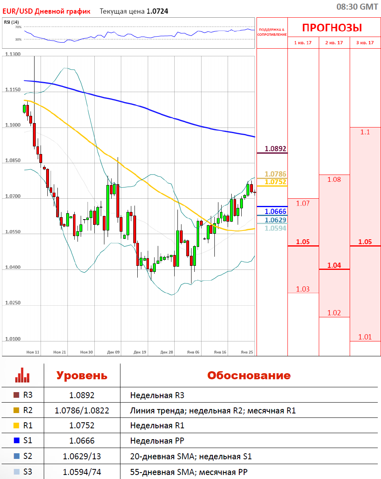Click the red bar chart icon in table header
Image resolution: width=381 pixels, height=479 pixels.
22,375
